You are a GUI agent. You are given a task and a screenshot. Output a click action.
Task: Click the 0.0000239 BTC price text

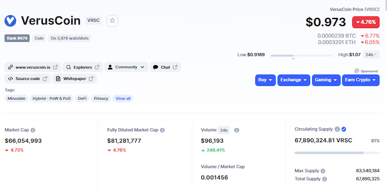pos(337,36)
